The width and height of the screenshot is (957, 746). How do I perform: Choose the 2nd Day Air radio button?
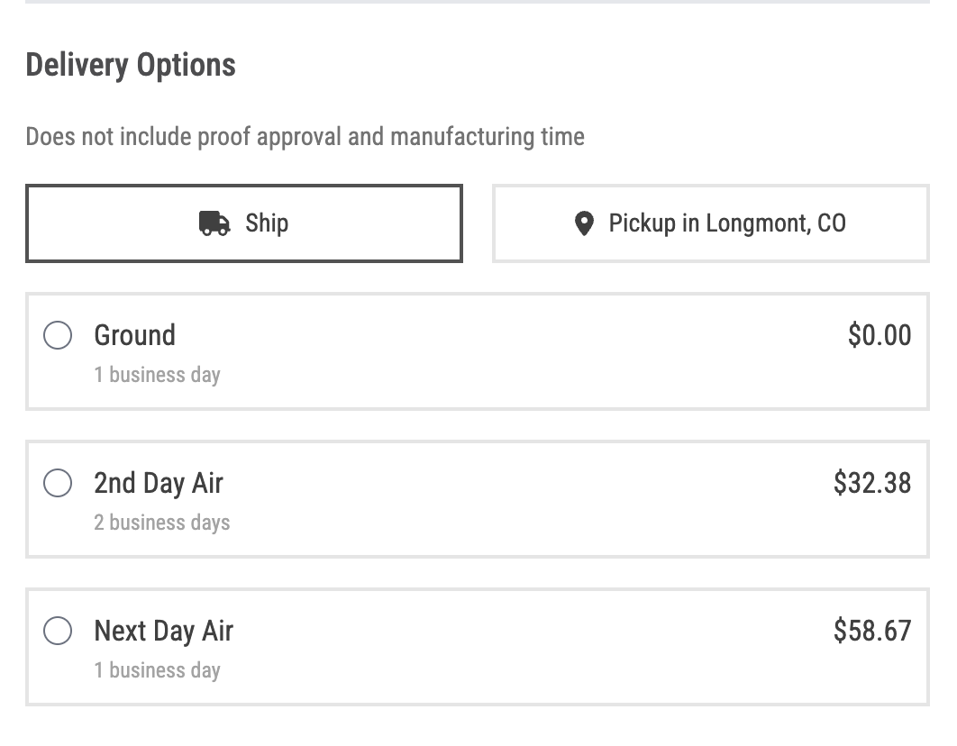pos(58,483)
